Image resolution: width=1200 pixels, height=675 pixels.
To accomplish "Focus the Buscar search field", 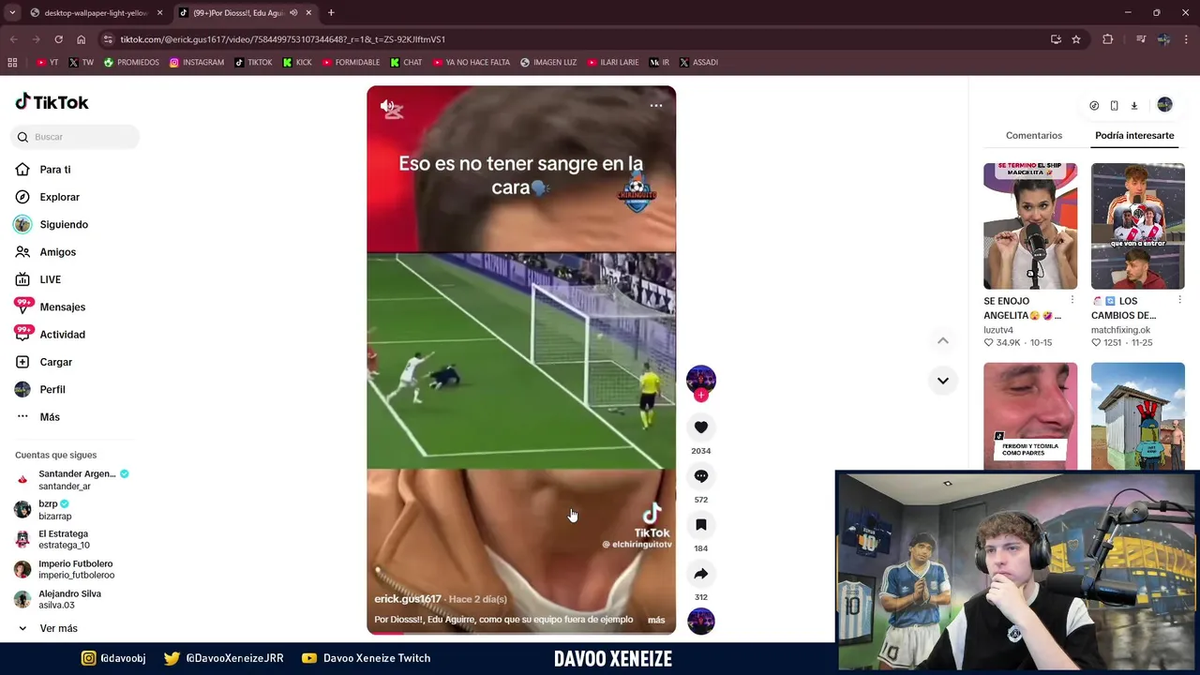I will point(75,137).
